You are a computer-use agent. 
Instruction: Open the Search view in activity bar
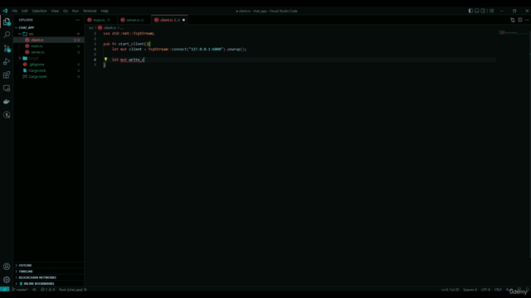coord(7,35)
